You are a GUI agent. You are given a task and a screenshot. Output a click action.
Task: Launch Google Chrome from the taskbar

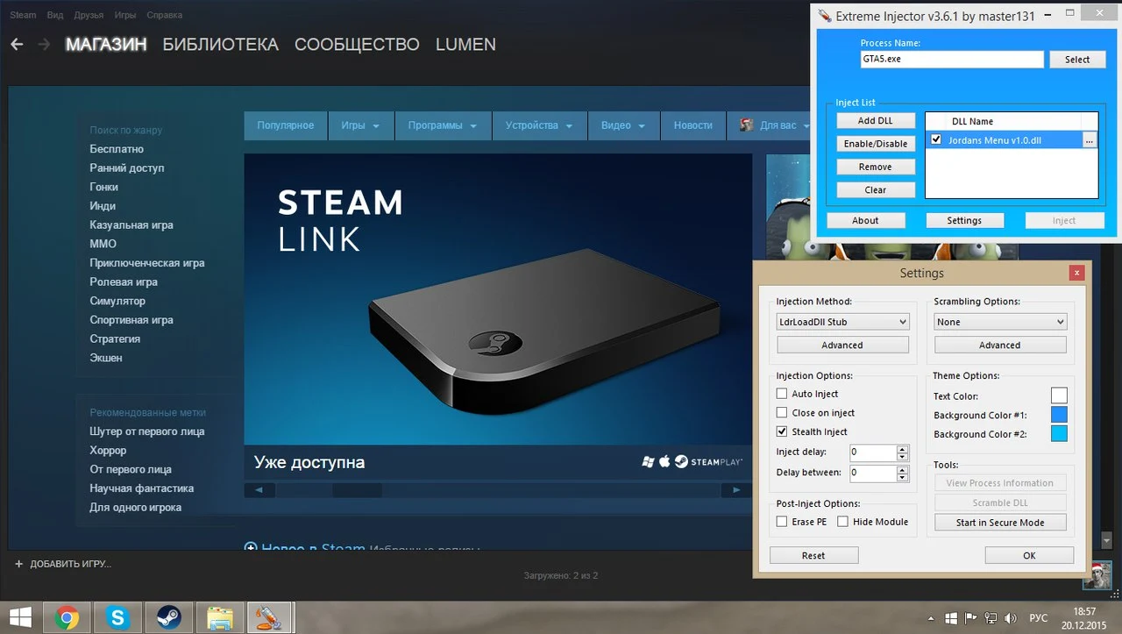pos(67,618)
